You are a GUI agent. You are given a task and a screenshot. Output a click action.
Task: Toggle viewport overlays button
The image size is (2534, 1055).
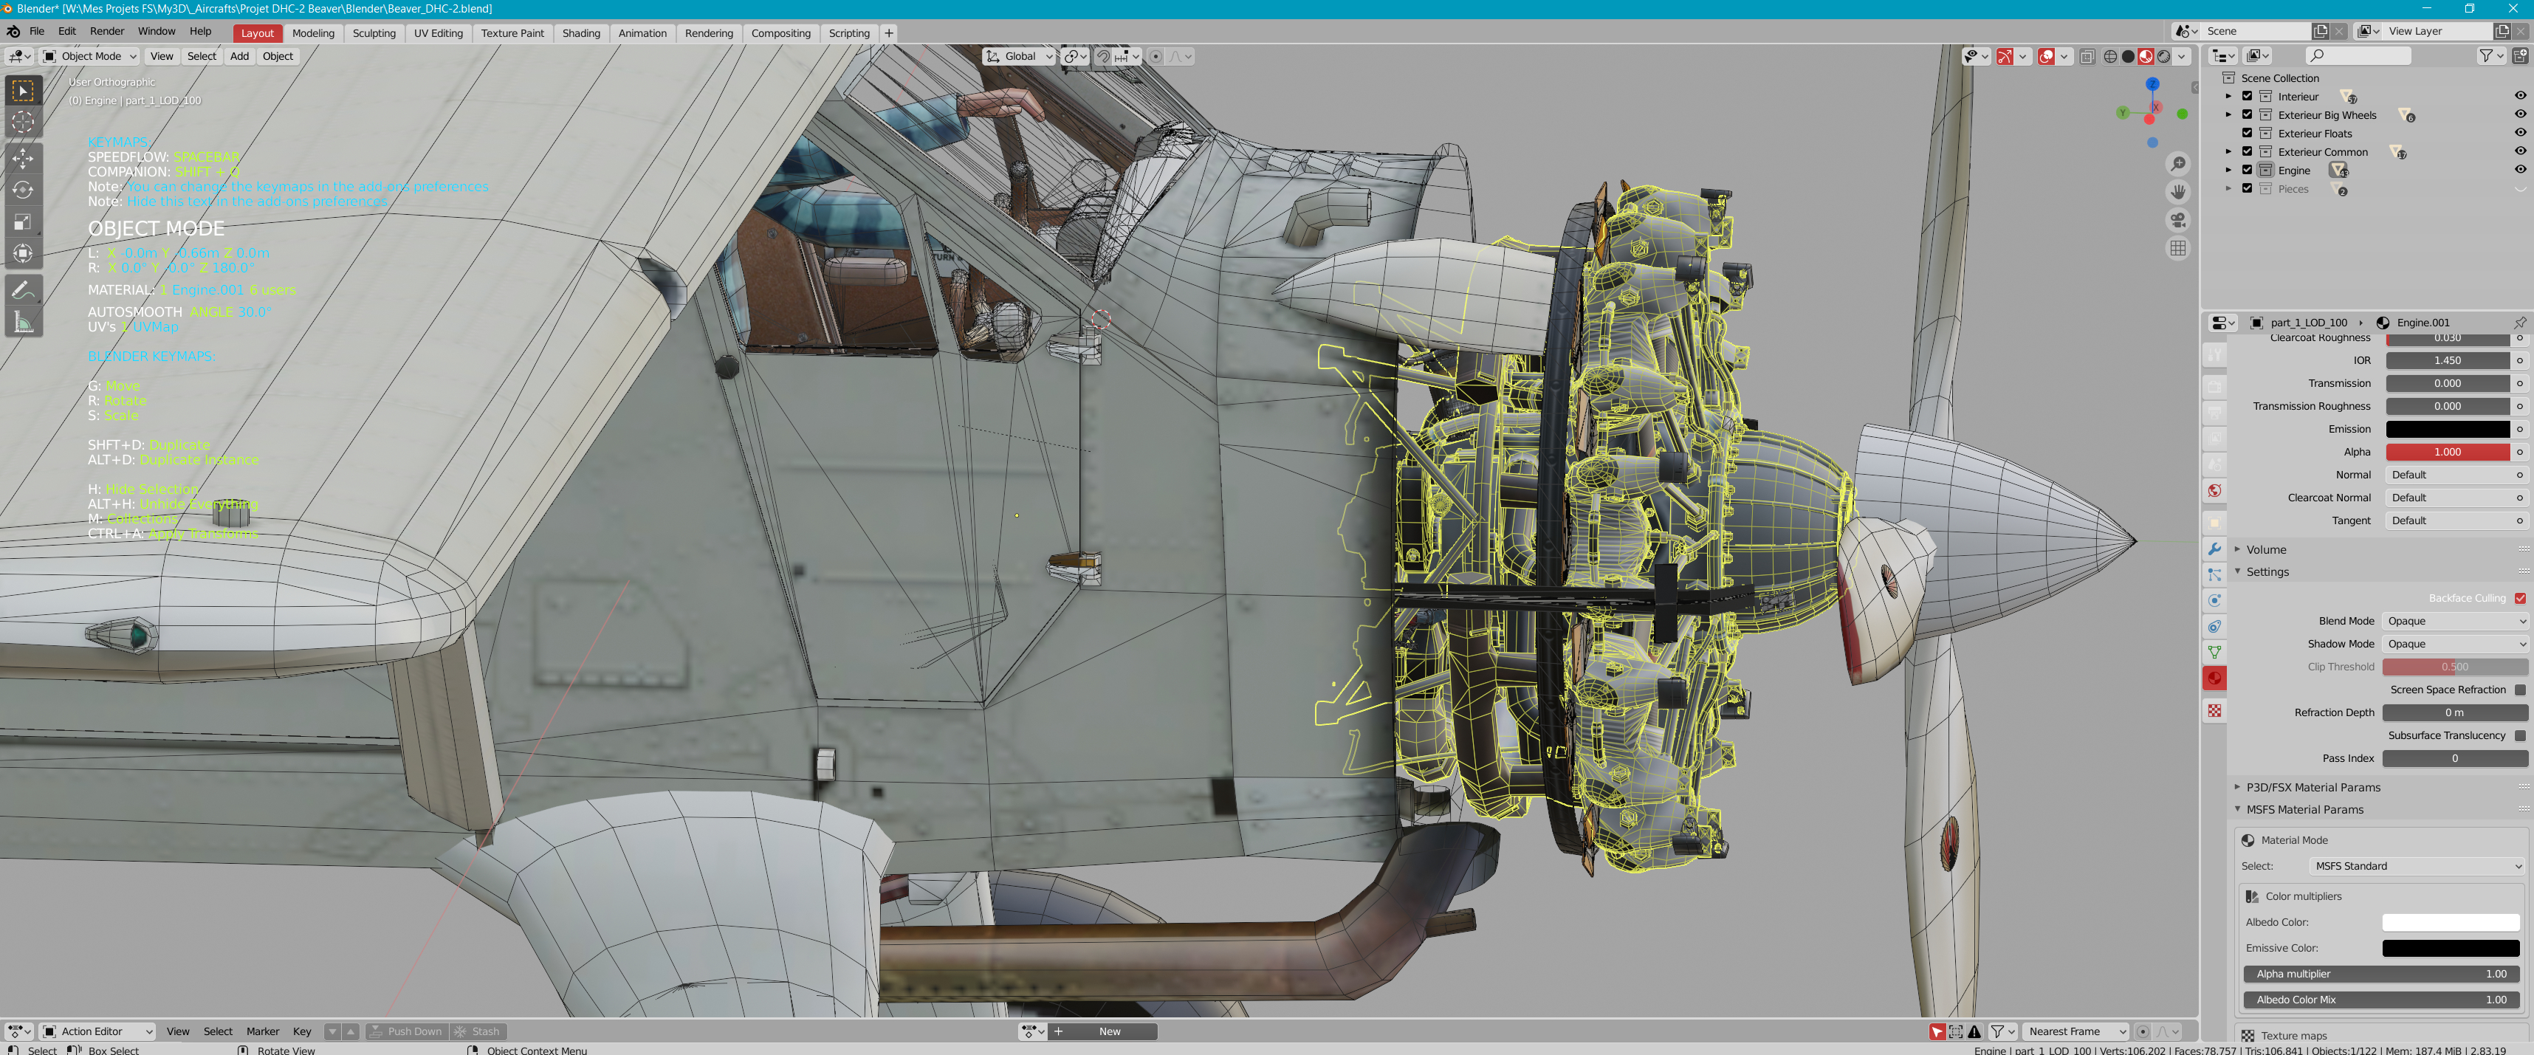click(2046, 56)
